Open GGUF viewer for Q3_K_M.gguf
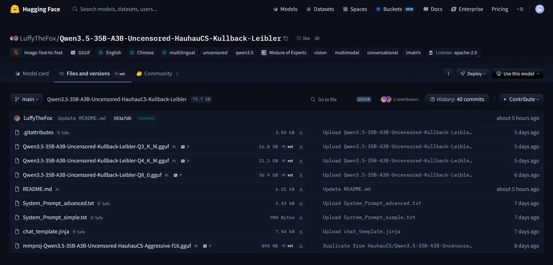 coord(185,147)
